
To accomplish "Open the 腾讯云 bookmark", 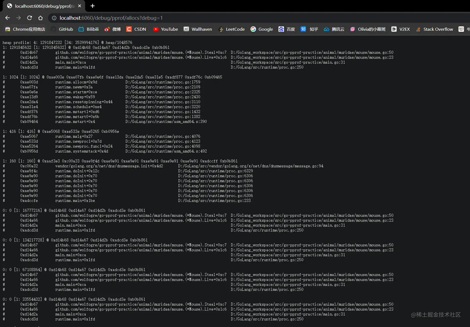I will (x=334, y=29).
